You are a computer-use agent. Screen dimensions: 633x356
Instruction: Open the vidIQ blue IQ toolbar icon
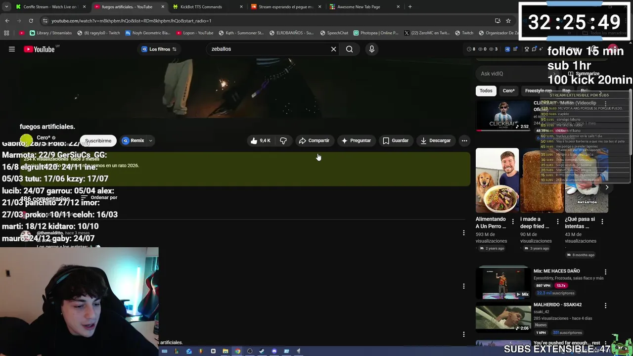(507, 49)
